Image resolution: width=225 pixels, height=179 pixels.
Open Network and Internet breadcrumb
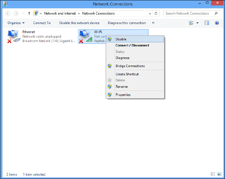60,13
